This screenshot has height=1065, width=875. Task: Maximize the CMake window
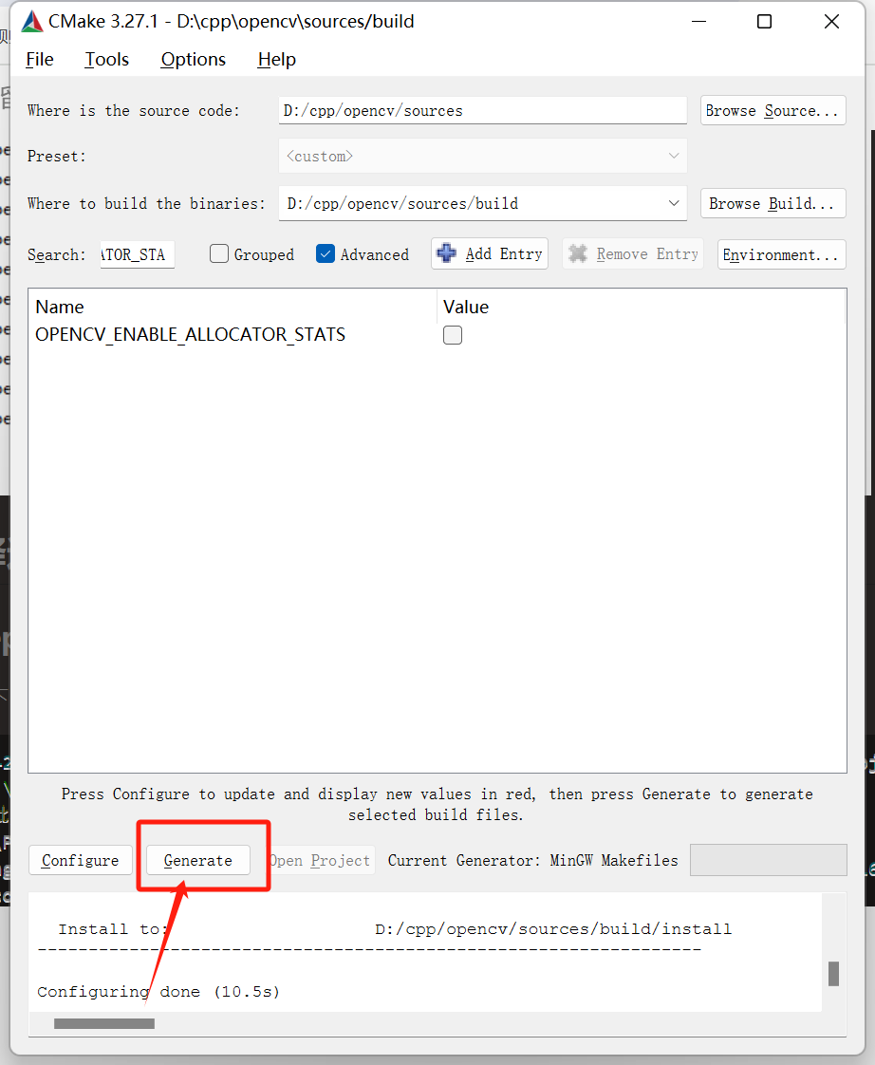coord(764,22)
